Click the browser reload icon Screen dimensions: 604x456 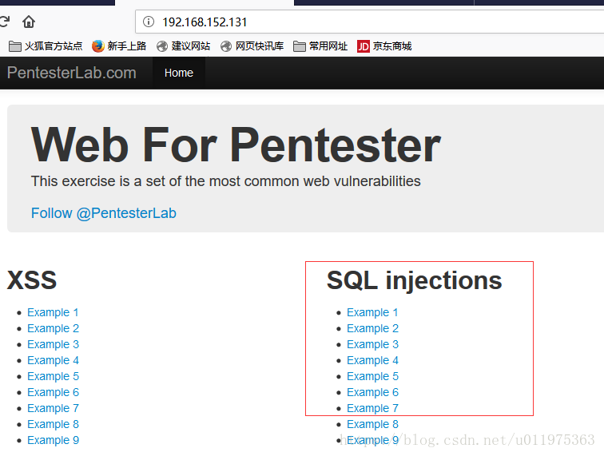point(4,22)
